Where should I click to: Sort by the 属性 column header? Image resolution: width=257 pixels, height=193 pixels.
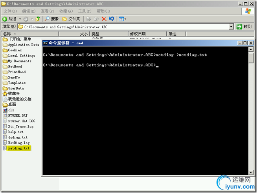[x=176, y=34]
